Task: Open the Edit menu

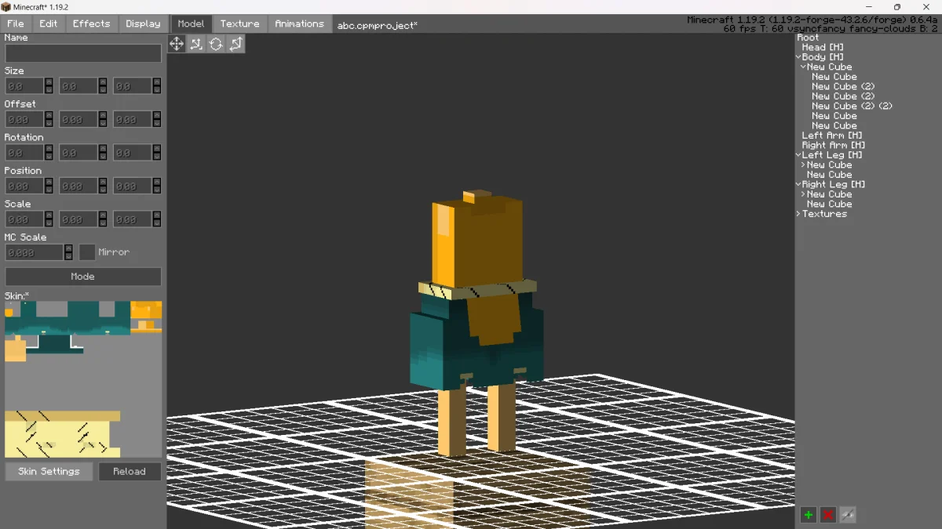Action: tap(49, 24)
